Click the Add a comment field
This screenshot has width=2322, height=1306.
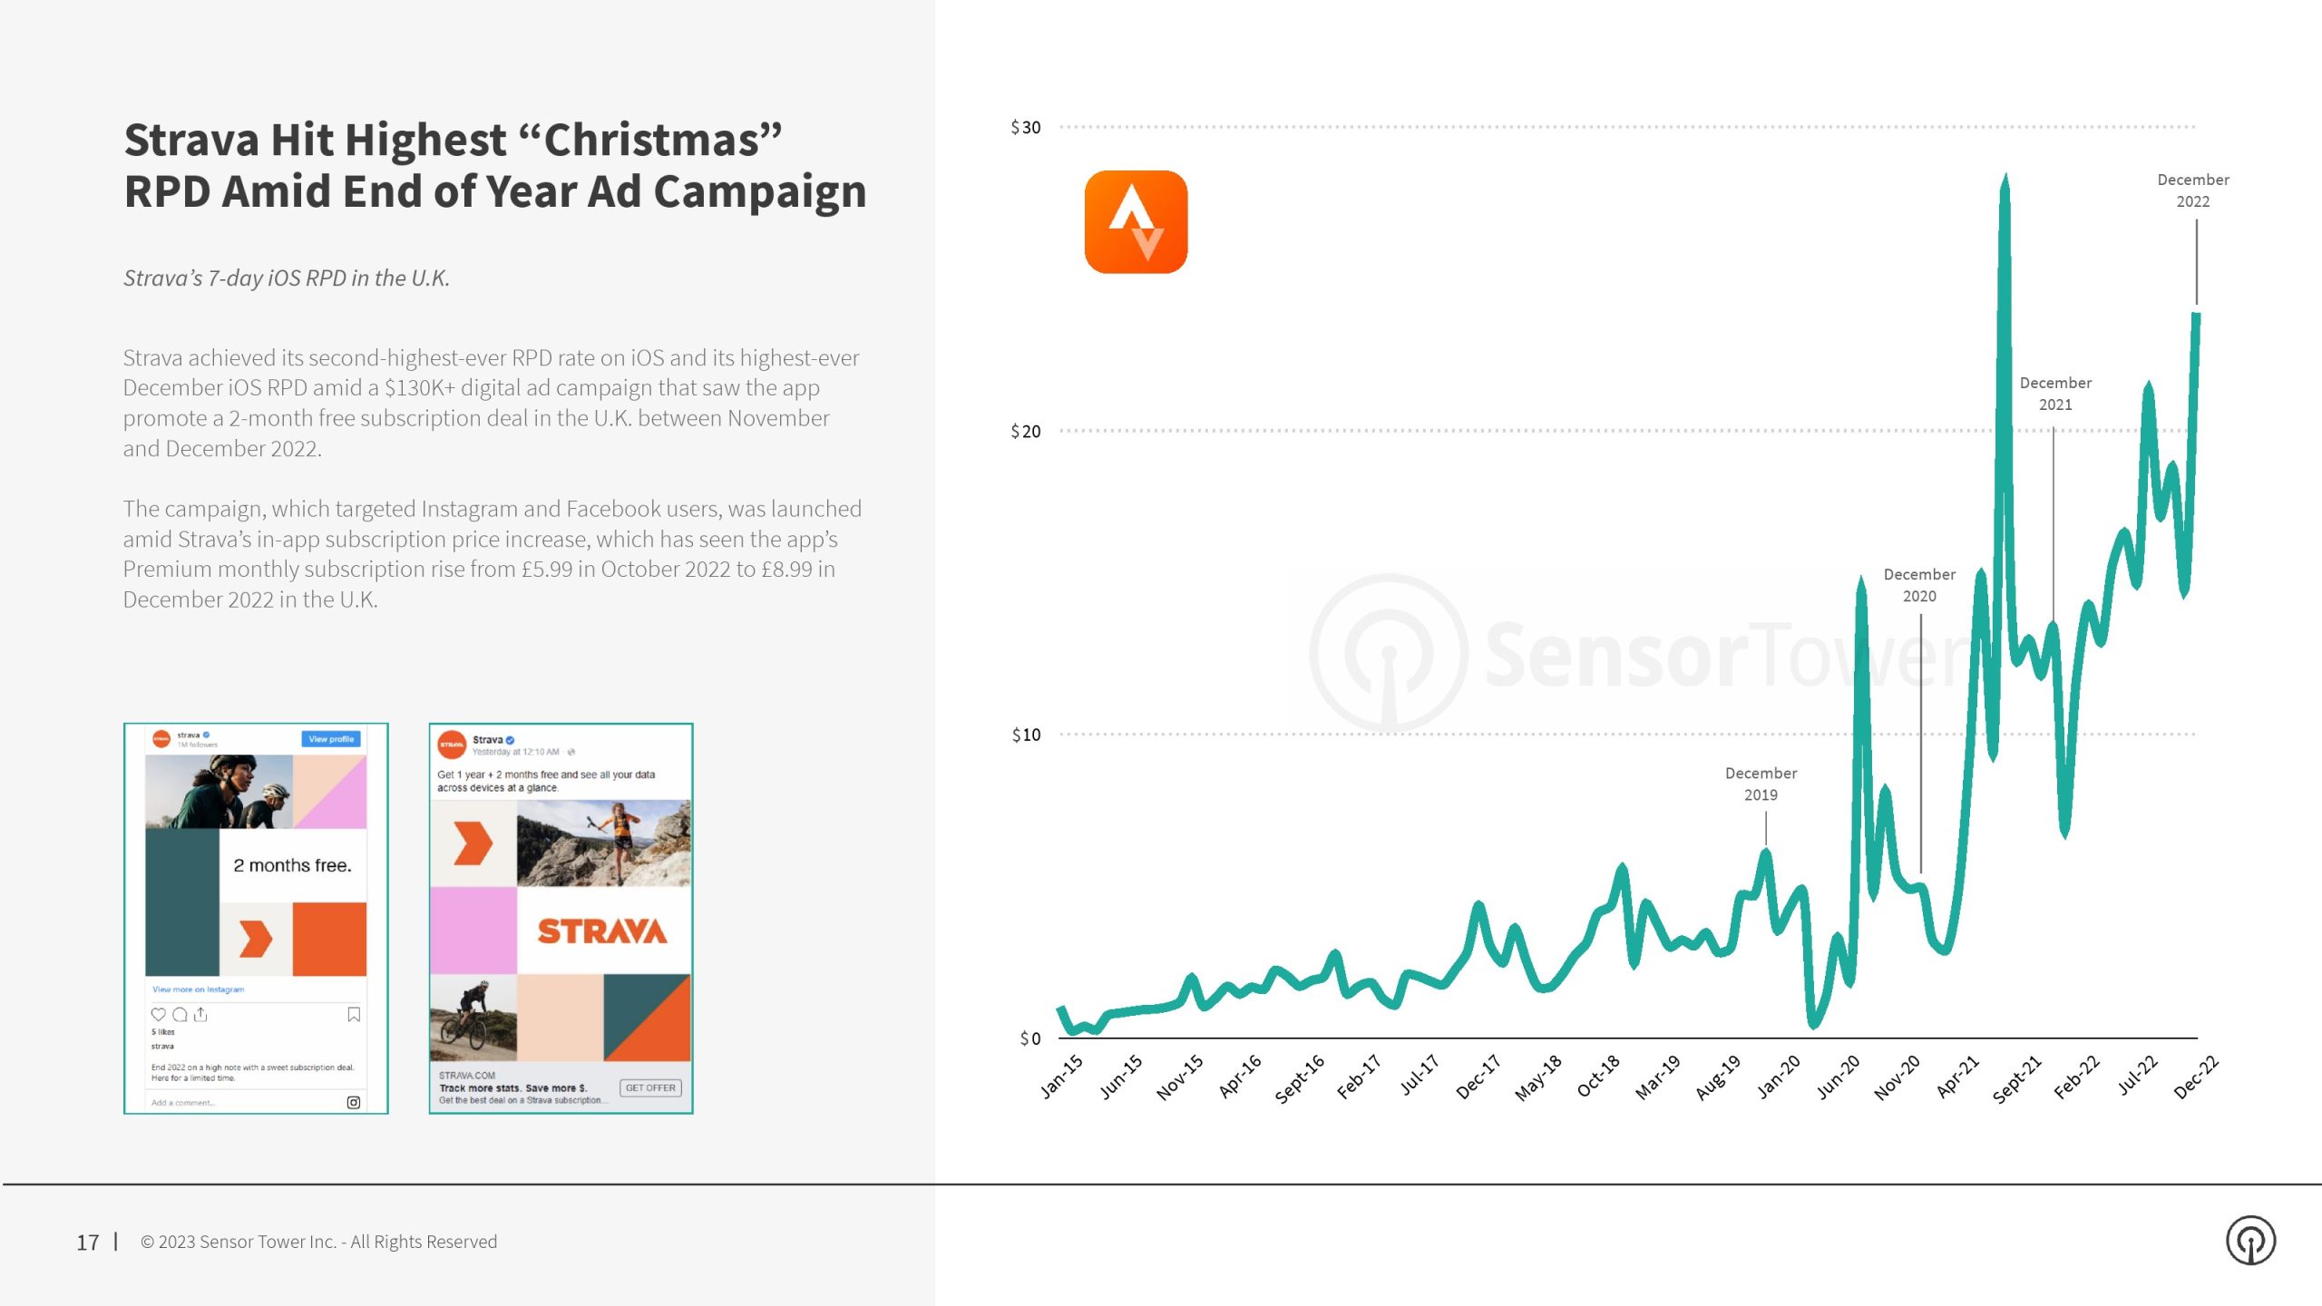[x=183, y=1103]
